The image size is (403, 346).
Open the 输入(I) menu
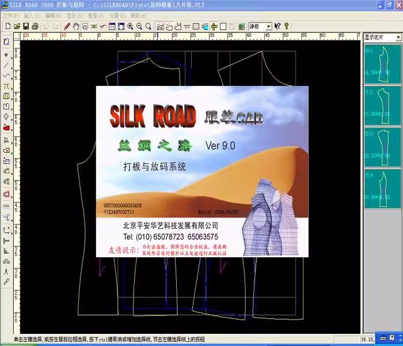[x=32, y=16]
